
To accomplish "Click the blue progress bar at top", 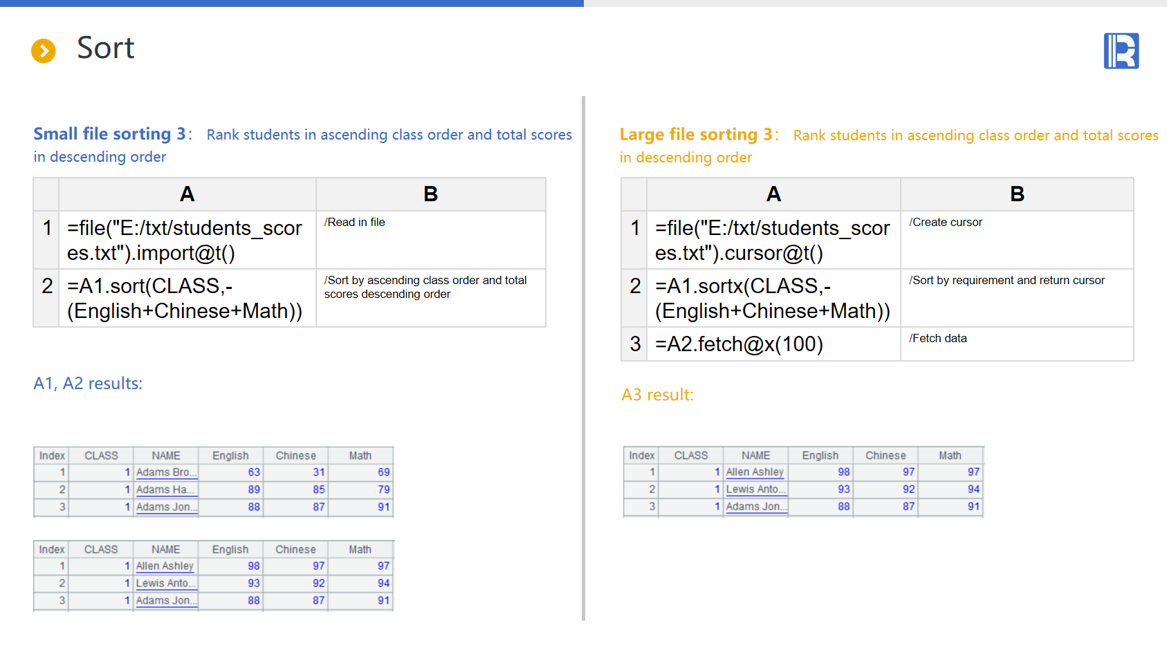I will (x=291, y=3).
